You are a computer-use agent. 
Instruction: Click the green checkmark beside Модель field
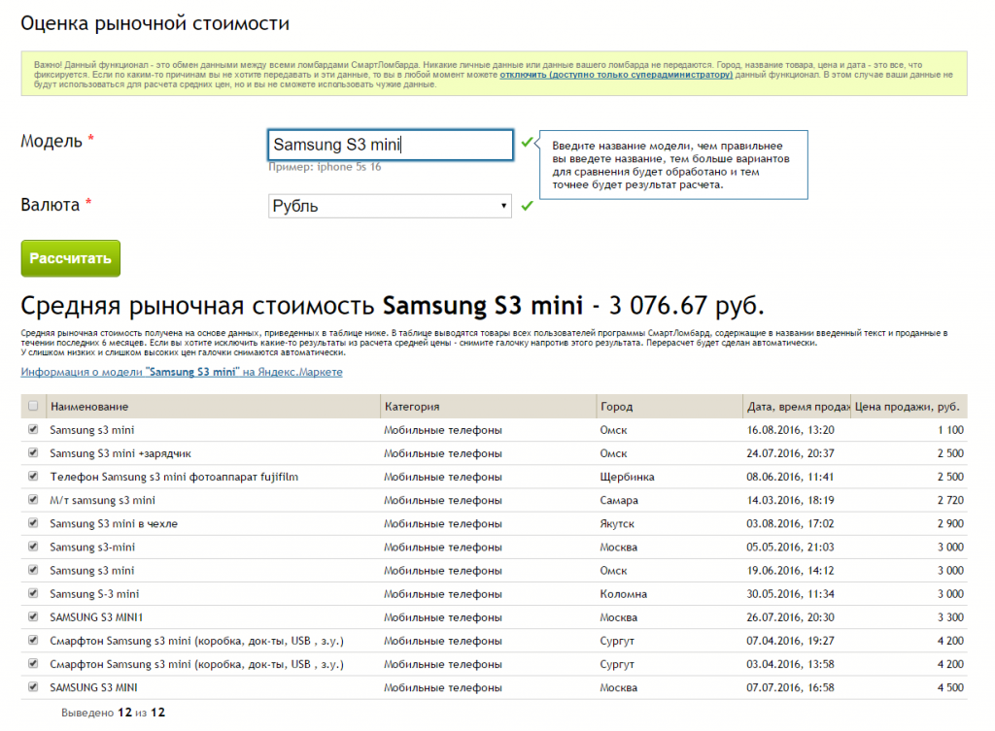click(x=527, y=143)
